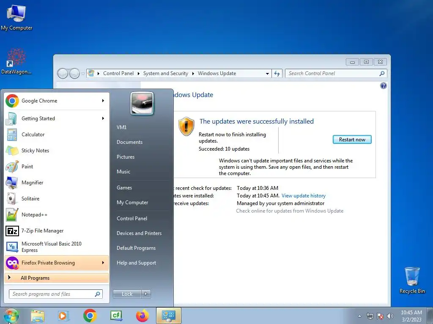The height and width of the screenshot is (324, 433).
Task: Click the Forward navigation button
Action: pyautogui.click(x=74, y=73)
